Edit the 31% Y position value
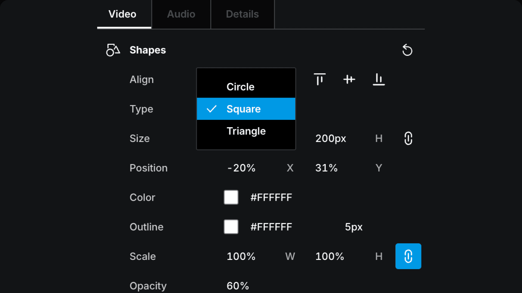The width and height of the screenshot is (522, 293). click(327, 168)
